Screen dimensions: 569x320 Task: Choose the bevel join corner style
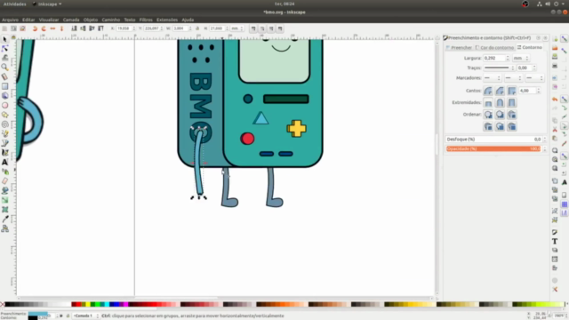coord(500,91)
